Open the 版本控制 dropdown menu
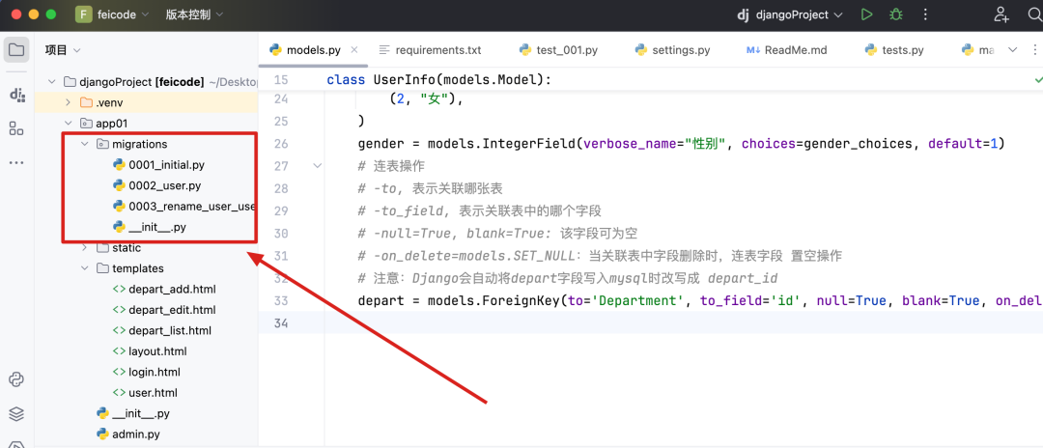The image size is (1043, 448). point(194,14)
